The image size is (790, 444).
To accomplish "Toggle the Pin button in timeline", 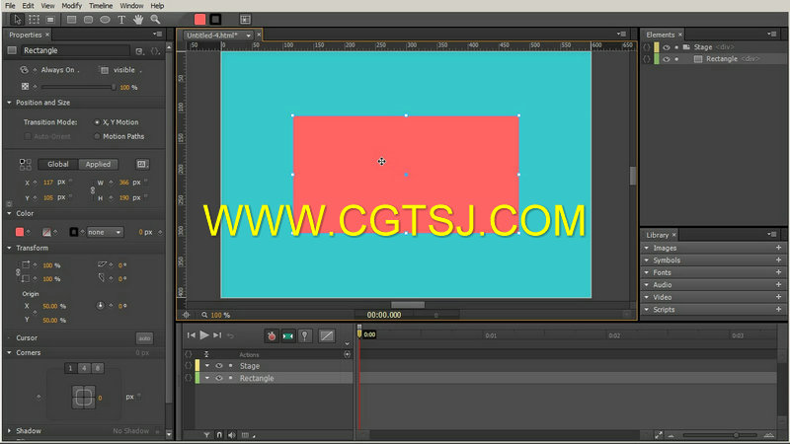I will click(x=305, y=335).
